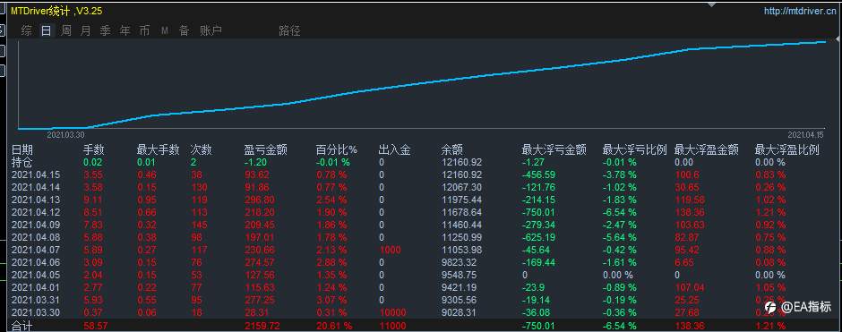
Task: Click floating loss -625.19
Action: tap(538, 237)
